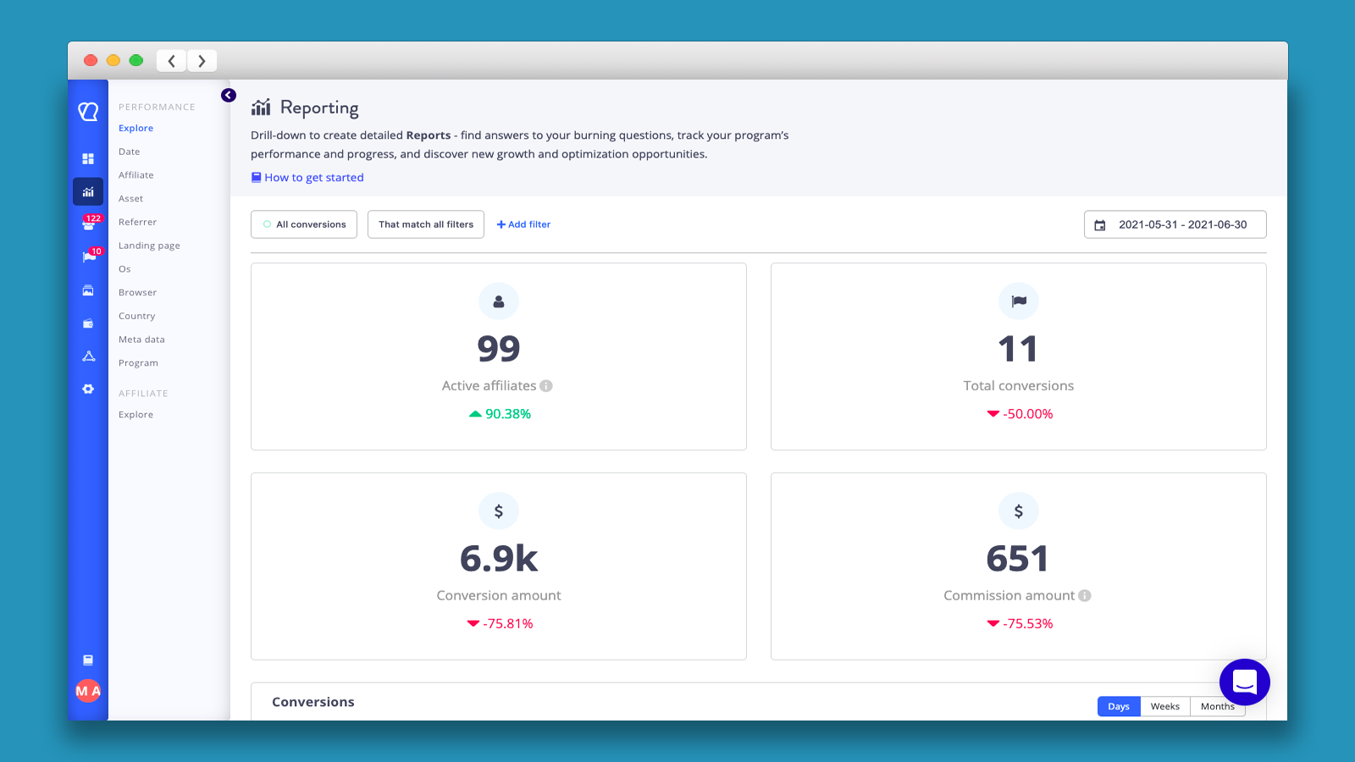
Task: Switch chart granularity to Months
Action: (x=1217, y=706)
